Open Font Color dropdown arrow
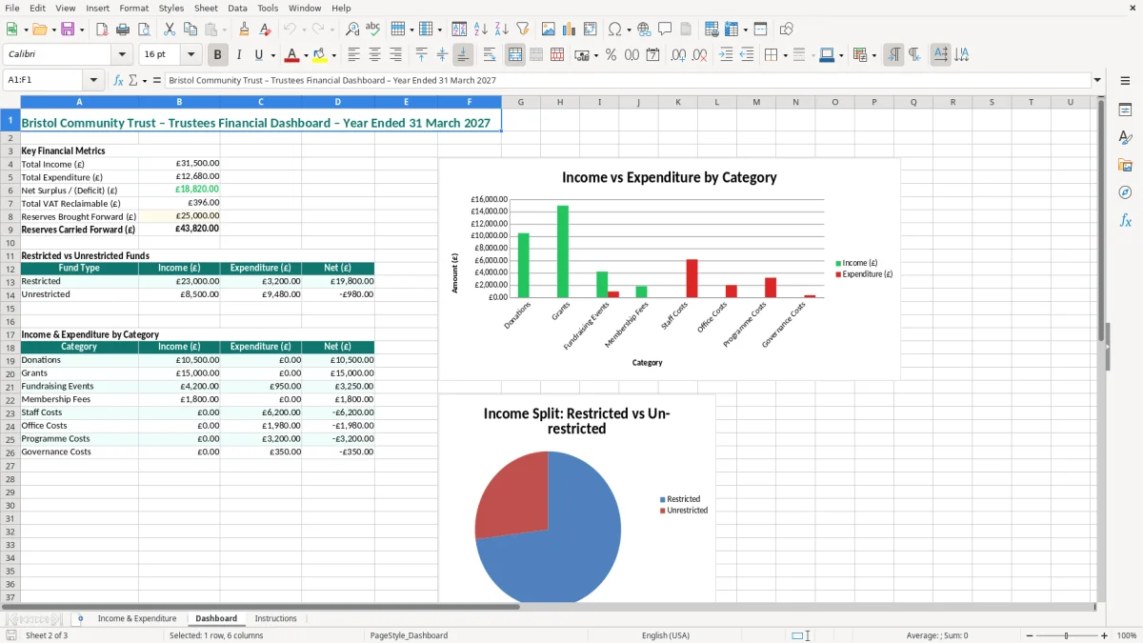Image resolution: width=1143 pixels, height=643 pixels. click(306, 55)
